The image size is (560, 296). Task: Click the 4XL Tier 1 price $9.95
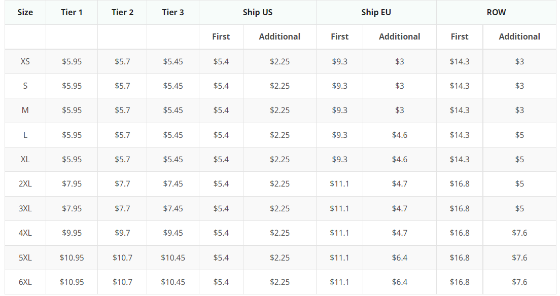click(x=72, y=233)
